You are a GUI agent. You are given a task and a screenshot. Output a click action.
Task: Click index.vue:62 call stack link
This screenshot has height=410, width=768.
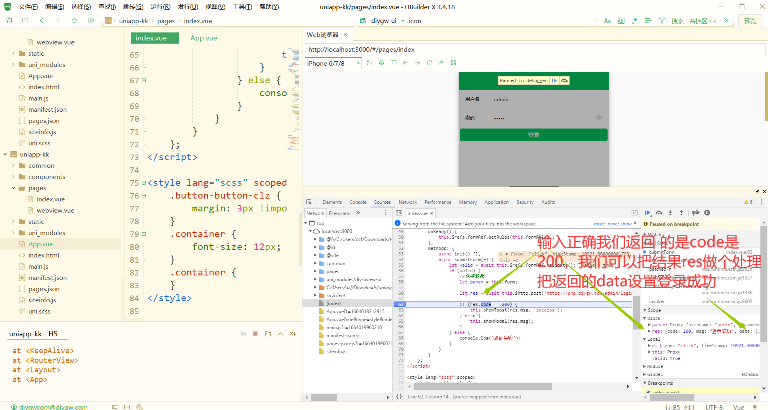click(739, 252)
